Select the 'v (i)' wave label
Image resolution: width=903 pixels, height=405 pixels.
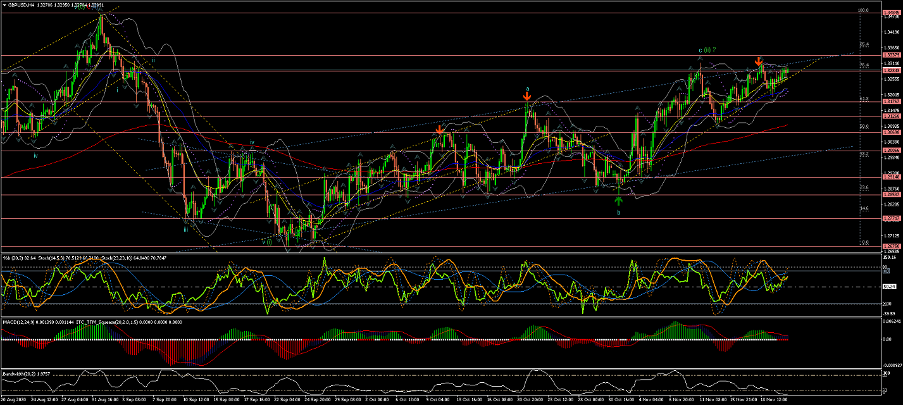click(266, 241)
